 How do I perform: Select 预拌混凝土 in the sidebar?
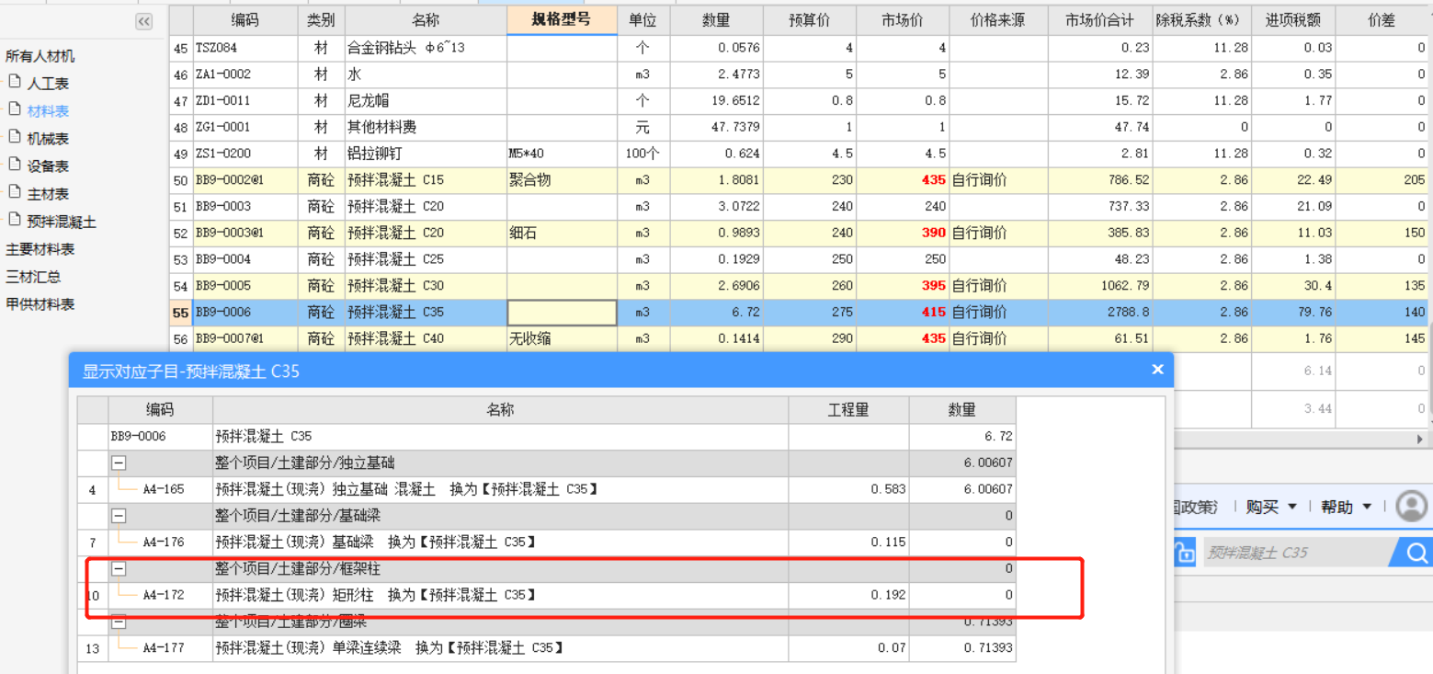62,222
